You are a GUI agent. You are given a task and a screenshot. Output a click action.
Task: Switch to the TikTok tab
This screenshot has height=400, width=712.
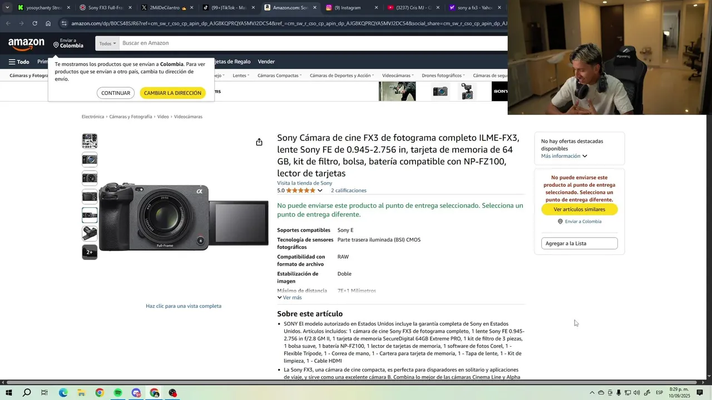(227, 8)
